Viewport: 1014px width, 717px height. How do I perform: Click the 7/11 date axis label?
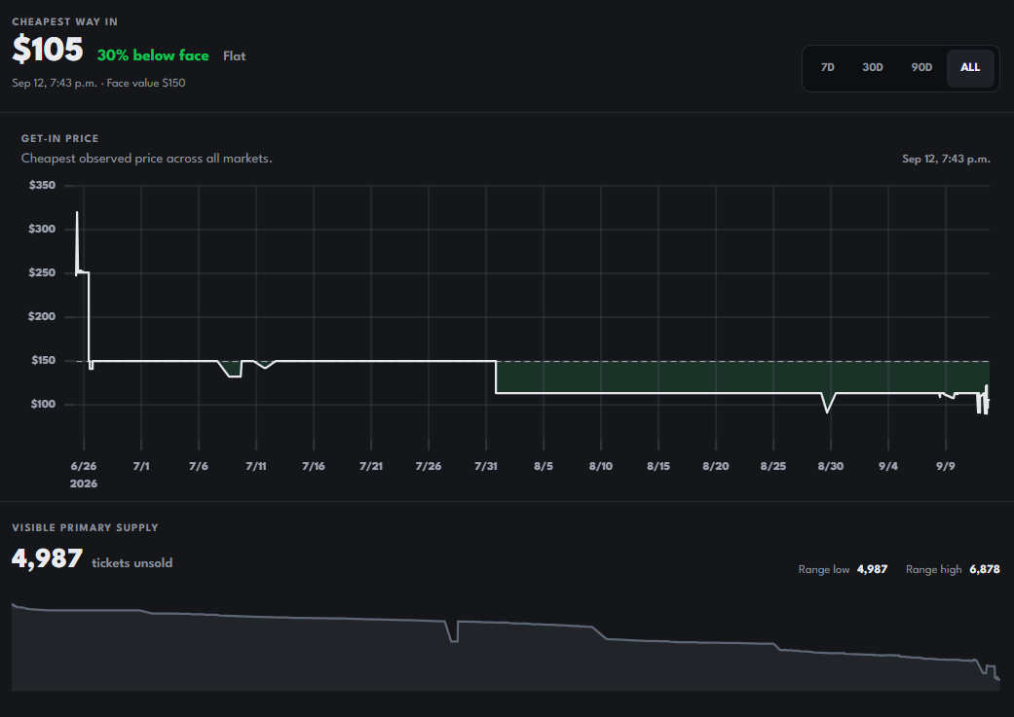click(256, 466)
